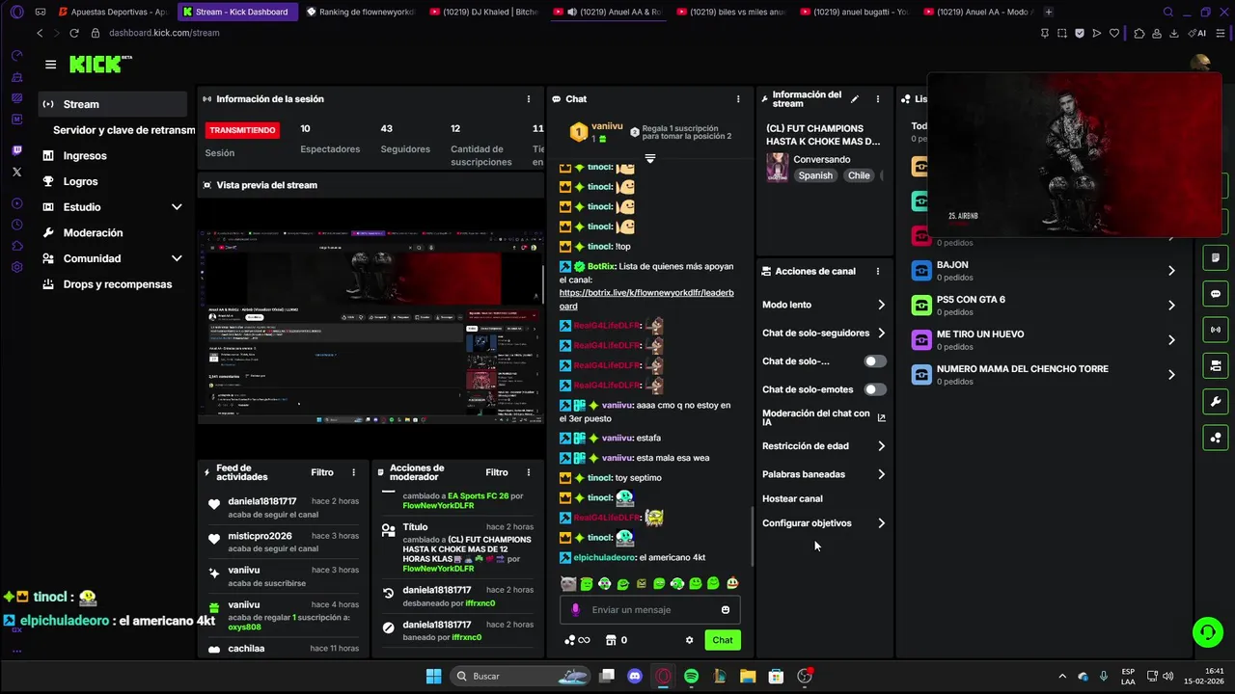The image size is (1235, 694).
Task: Open the Feed de actividades options menu
Action: coord(353,472)
